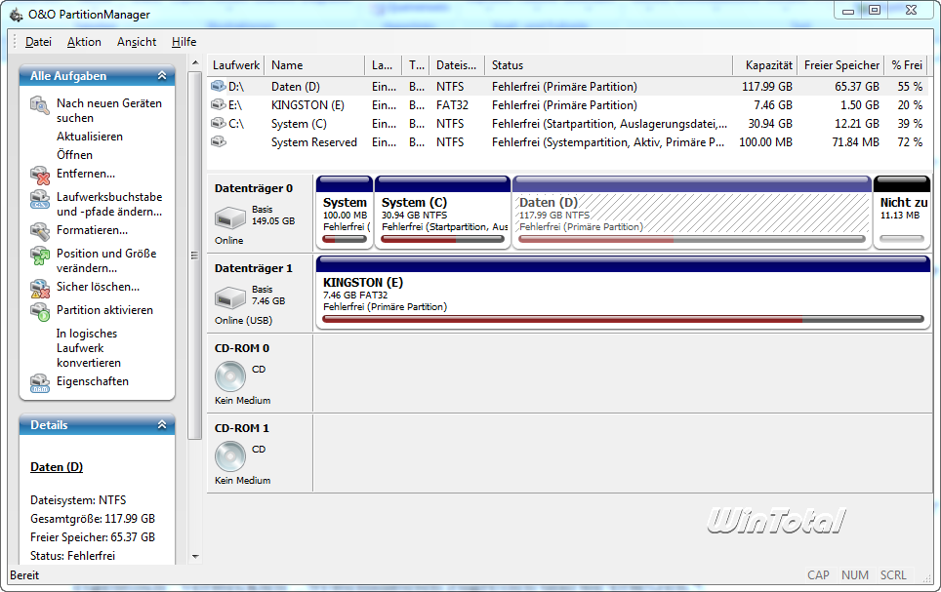Click the Eigenschaften icon
Image resolution: width=941 pixels, height=592 pixels.
click(40, 383)
